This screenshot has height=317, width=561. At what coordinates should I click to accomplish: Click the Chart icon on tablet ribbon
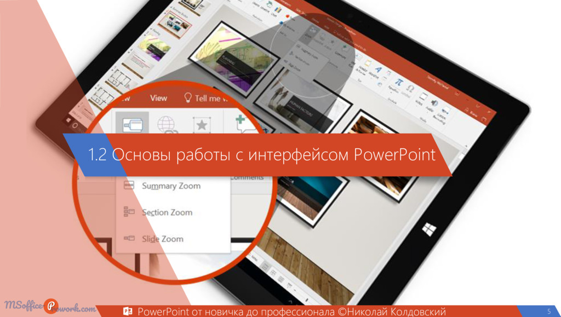(278, 11)
